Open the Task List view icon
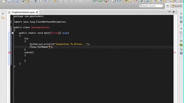Viewport: 184px width, 103px height. click(x=181, y=22)
